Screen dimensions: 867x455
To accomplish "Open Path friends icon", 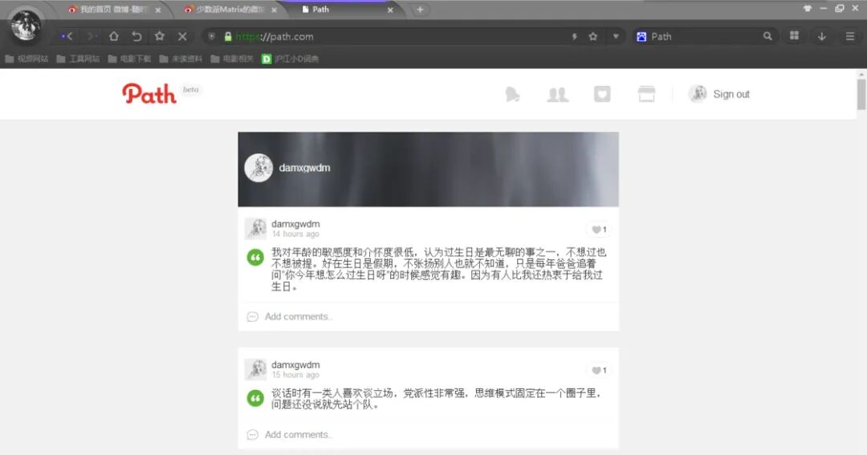I will (557, 95).
